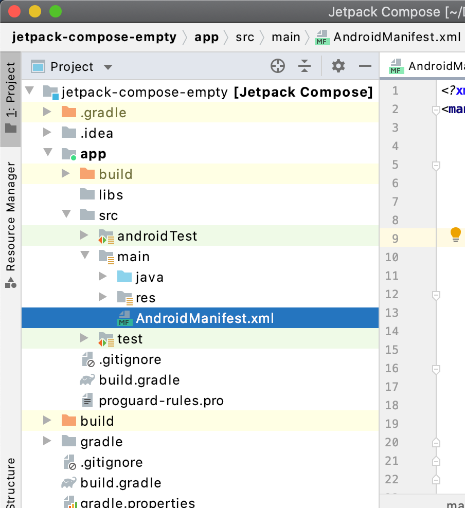Collapse the src folder

point(66,213)
